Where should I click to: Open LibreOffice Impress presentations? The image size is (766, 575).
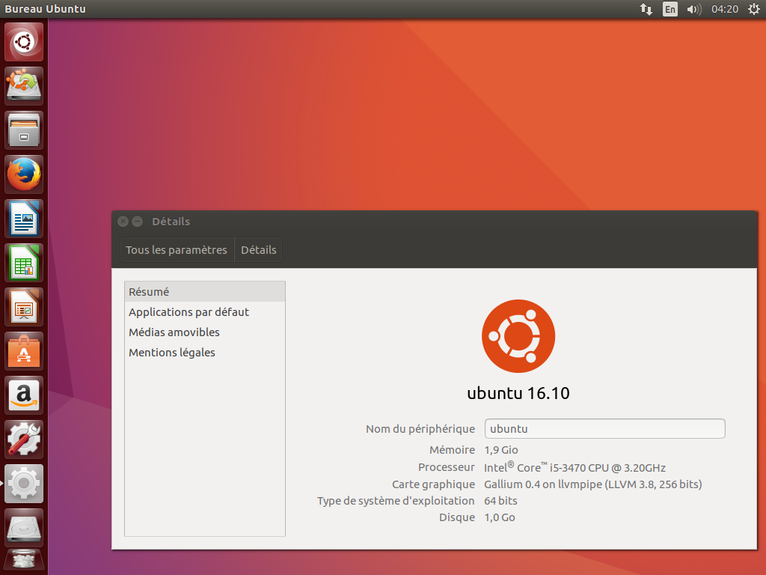[x=24, y=307]
